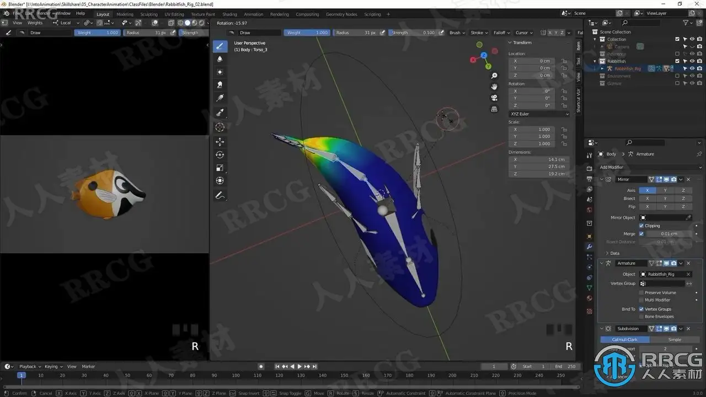Hide the Rabbitfish collection with eye icon

coord(692,61)
